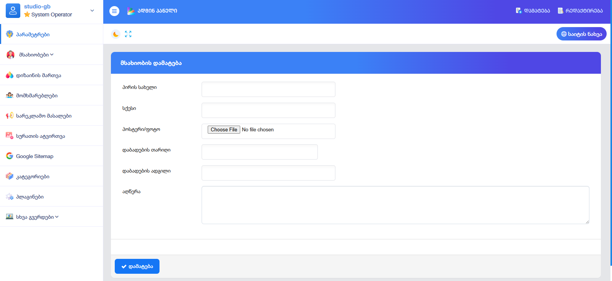Expand the სხვა გვერდები submenu
This screenshot has height=281, width=612.
37,217
